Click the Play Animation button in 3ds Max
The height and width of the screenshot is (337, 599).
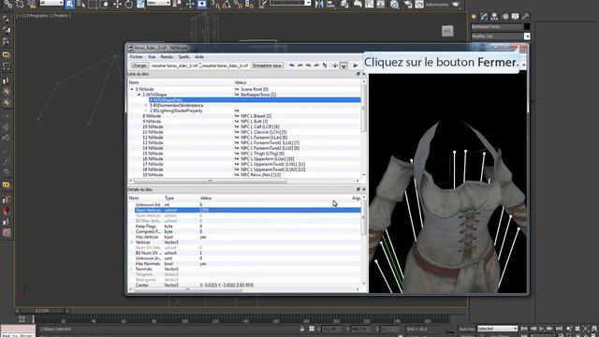(541, 329)
